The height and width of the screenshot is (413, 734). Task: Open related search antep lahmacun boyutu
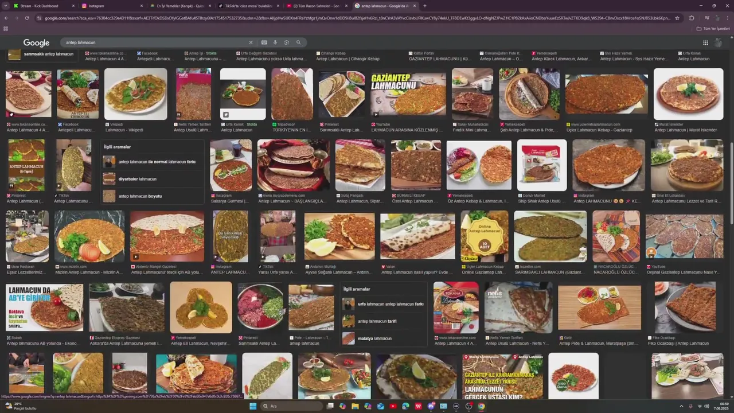click(152, 196)
